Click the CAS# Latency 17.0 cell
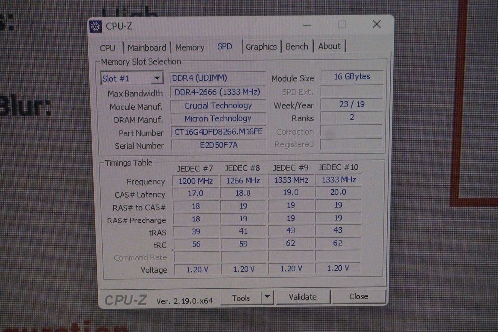 [x=196, y=194]
